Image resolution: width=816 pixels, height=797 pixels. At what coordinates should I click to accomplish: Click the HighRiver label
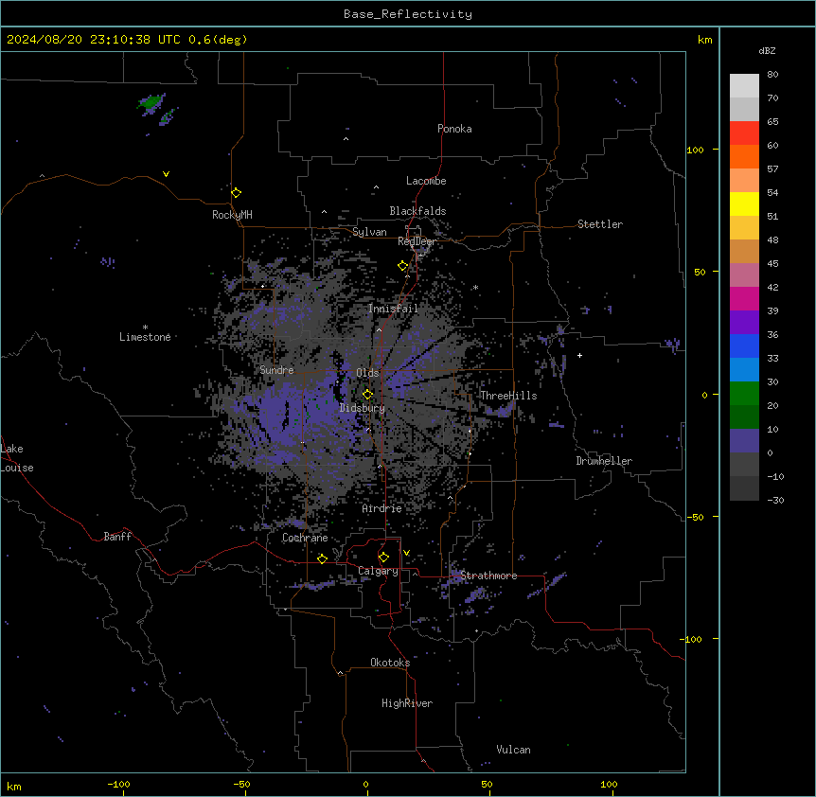click(x=407, y=703)
